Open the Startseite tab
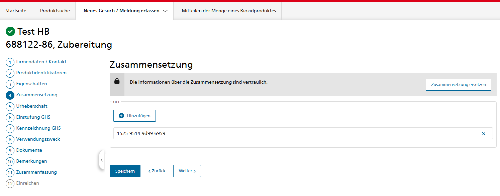Image resolution: width=500 pixels, height=196 pixels. (16, 11)
